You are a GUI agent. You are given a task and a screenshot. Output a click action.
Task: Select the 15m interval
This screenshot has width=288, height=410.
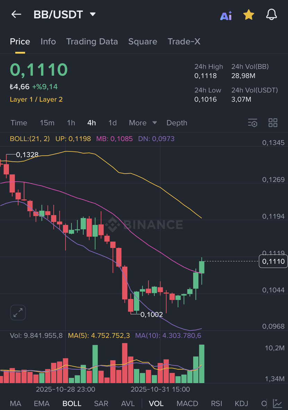tap(47, 123)
